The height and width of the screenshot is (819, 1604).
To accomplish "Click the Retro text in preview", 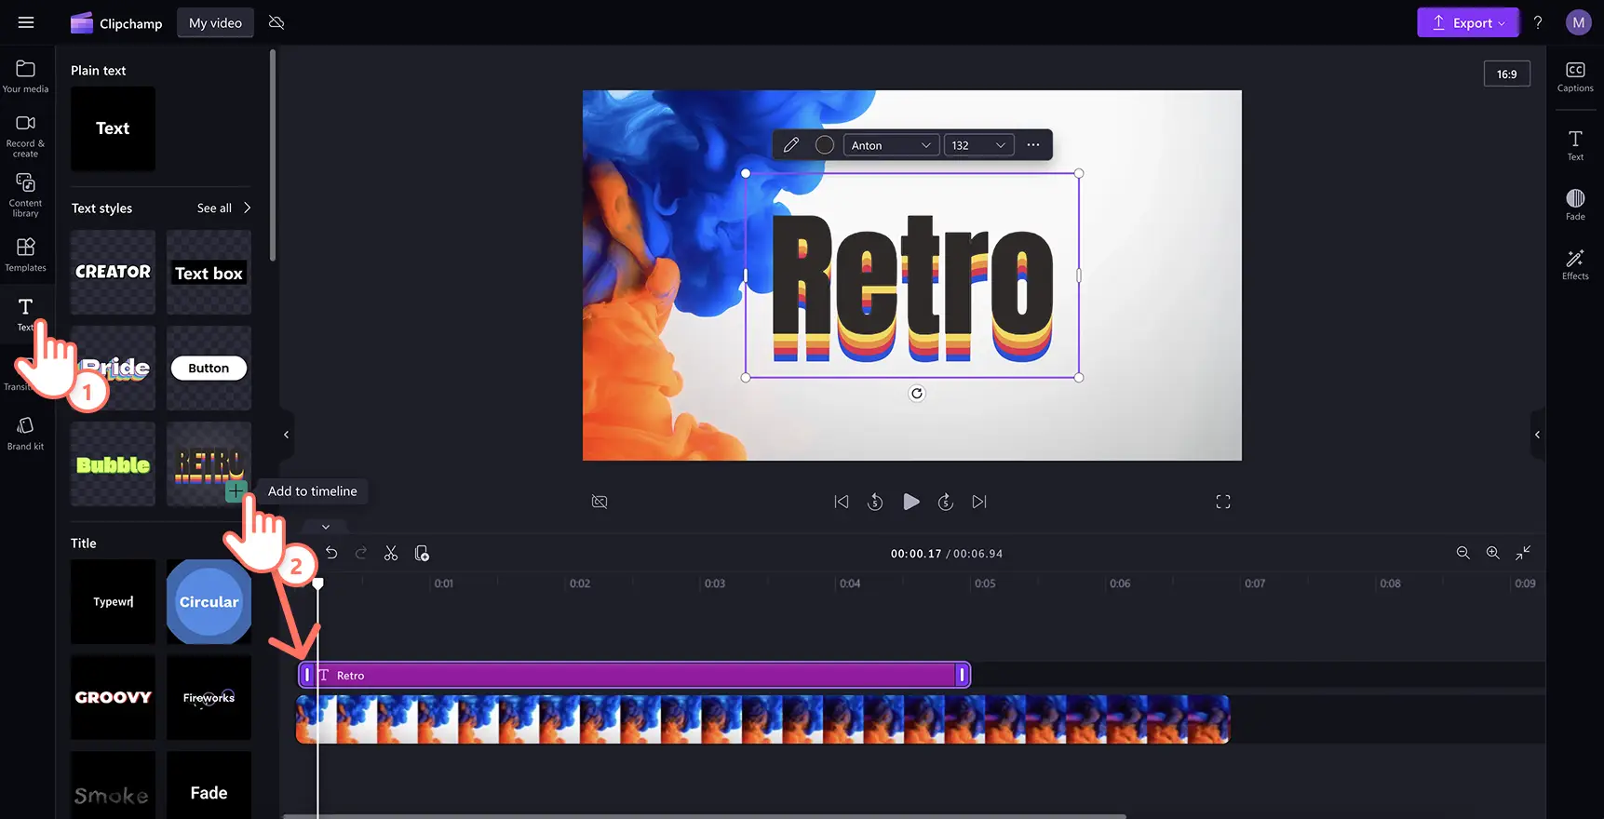I will (912, 288).
